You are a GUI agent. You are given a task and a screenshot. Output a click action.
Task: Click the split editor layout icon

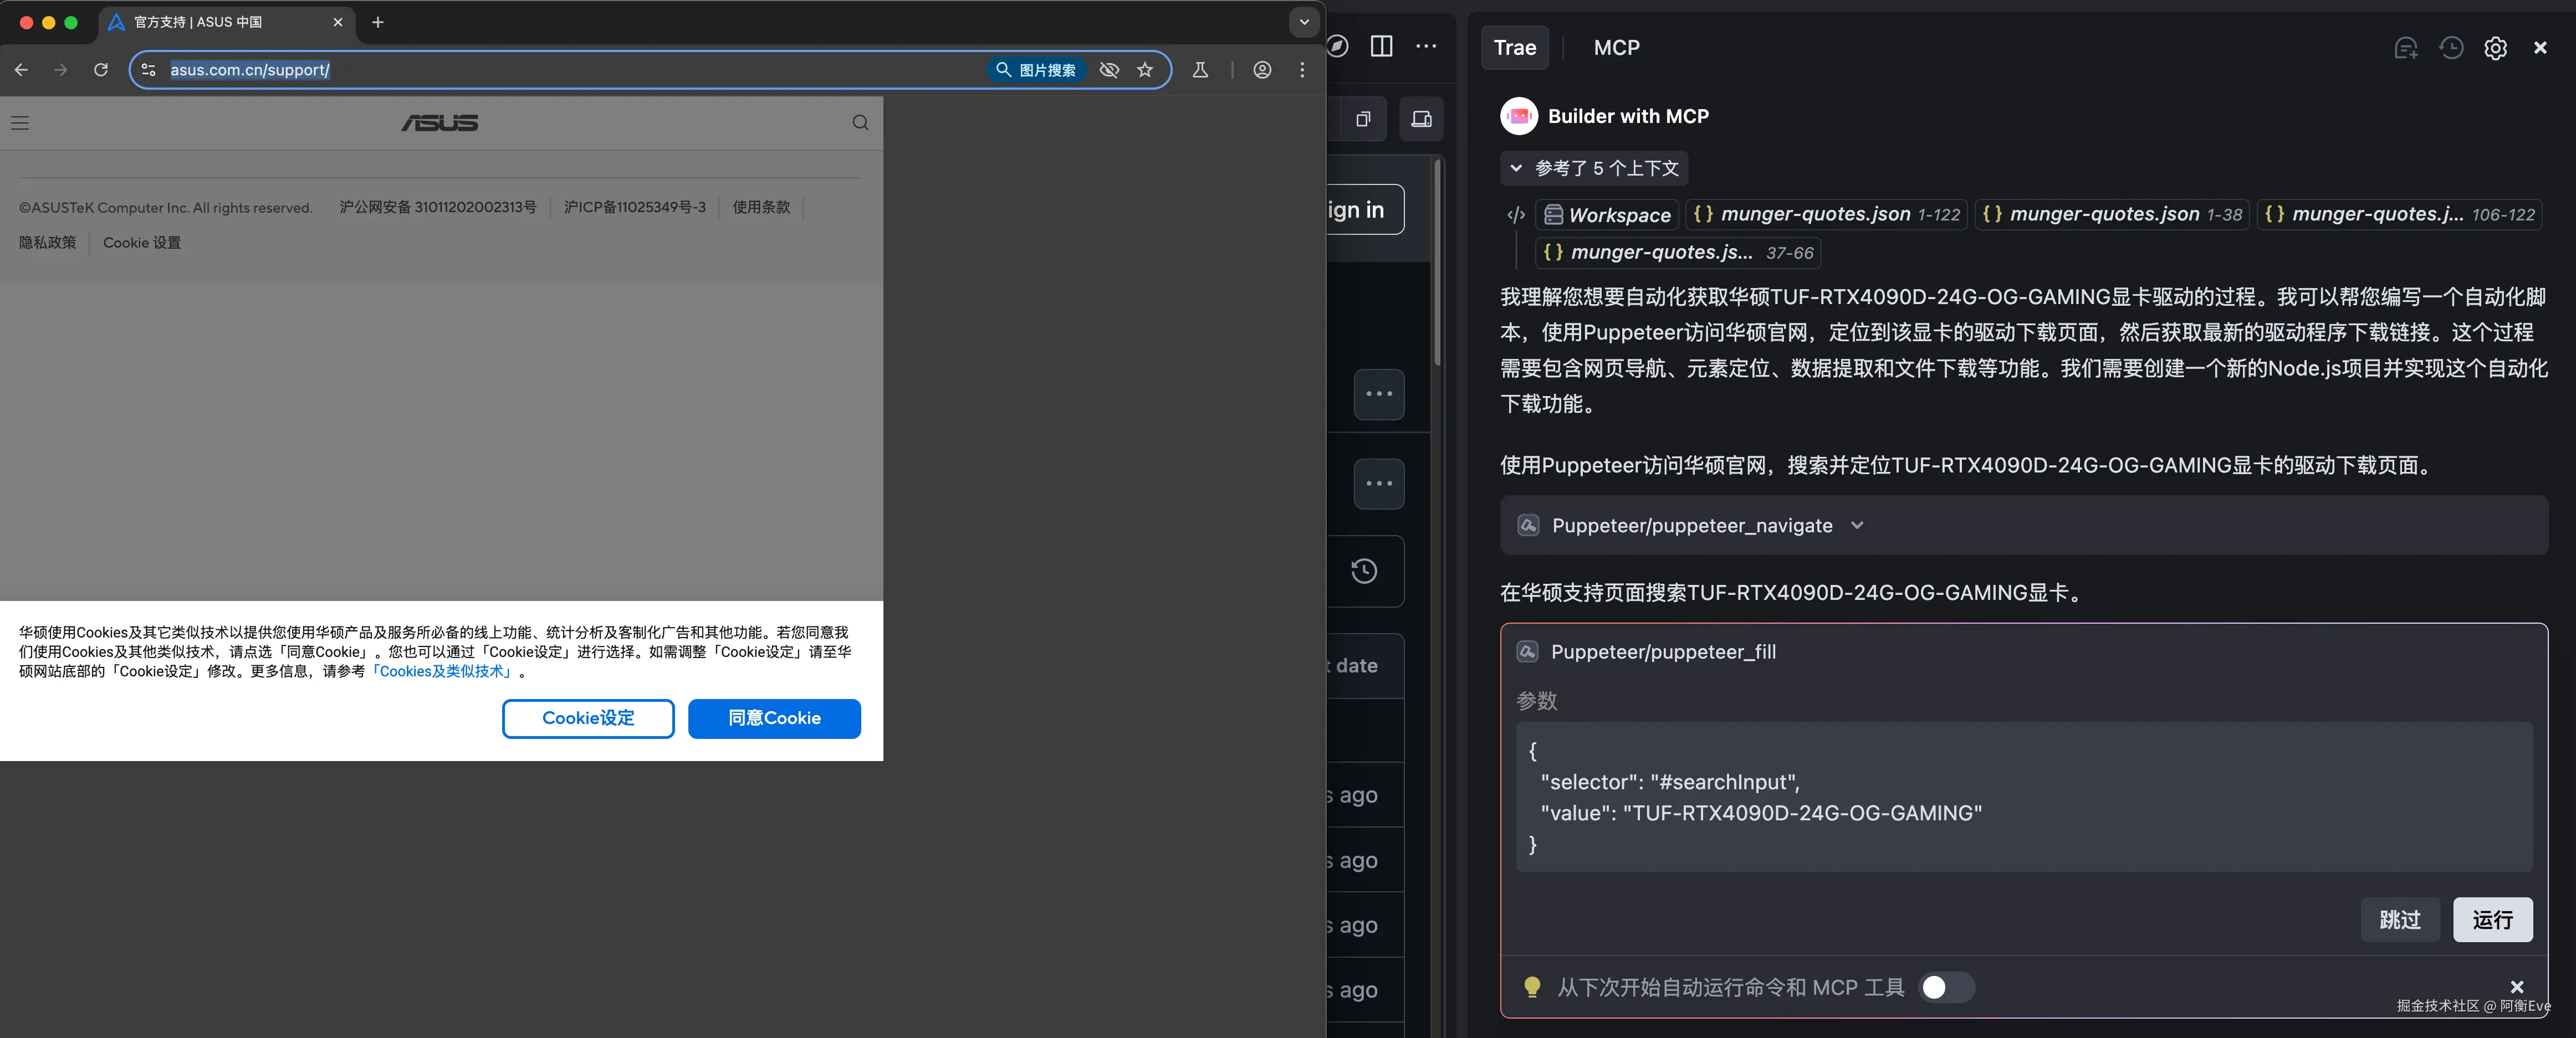1381,46
